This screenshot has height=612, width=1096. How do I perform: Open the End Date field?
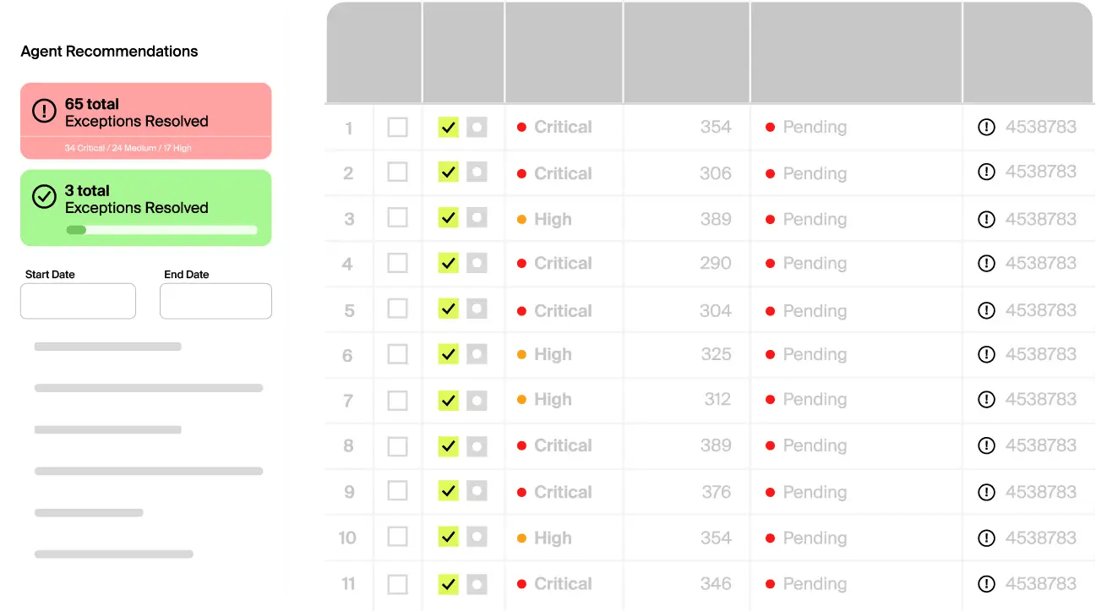coord(215,301)
